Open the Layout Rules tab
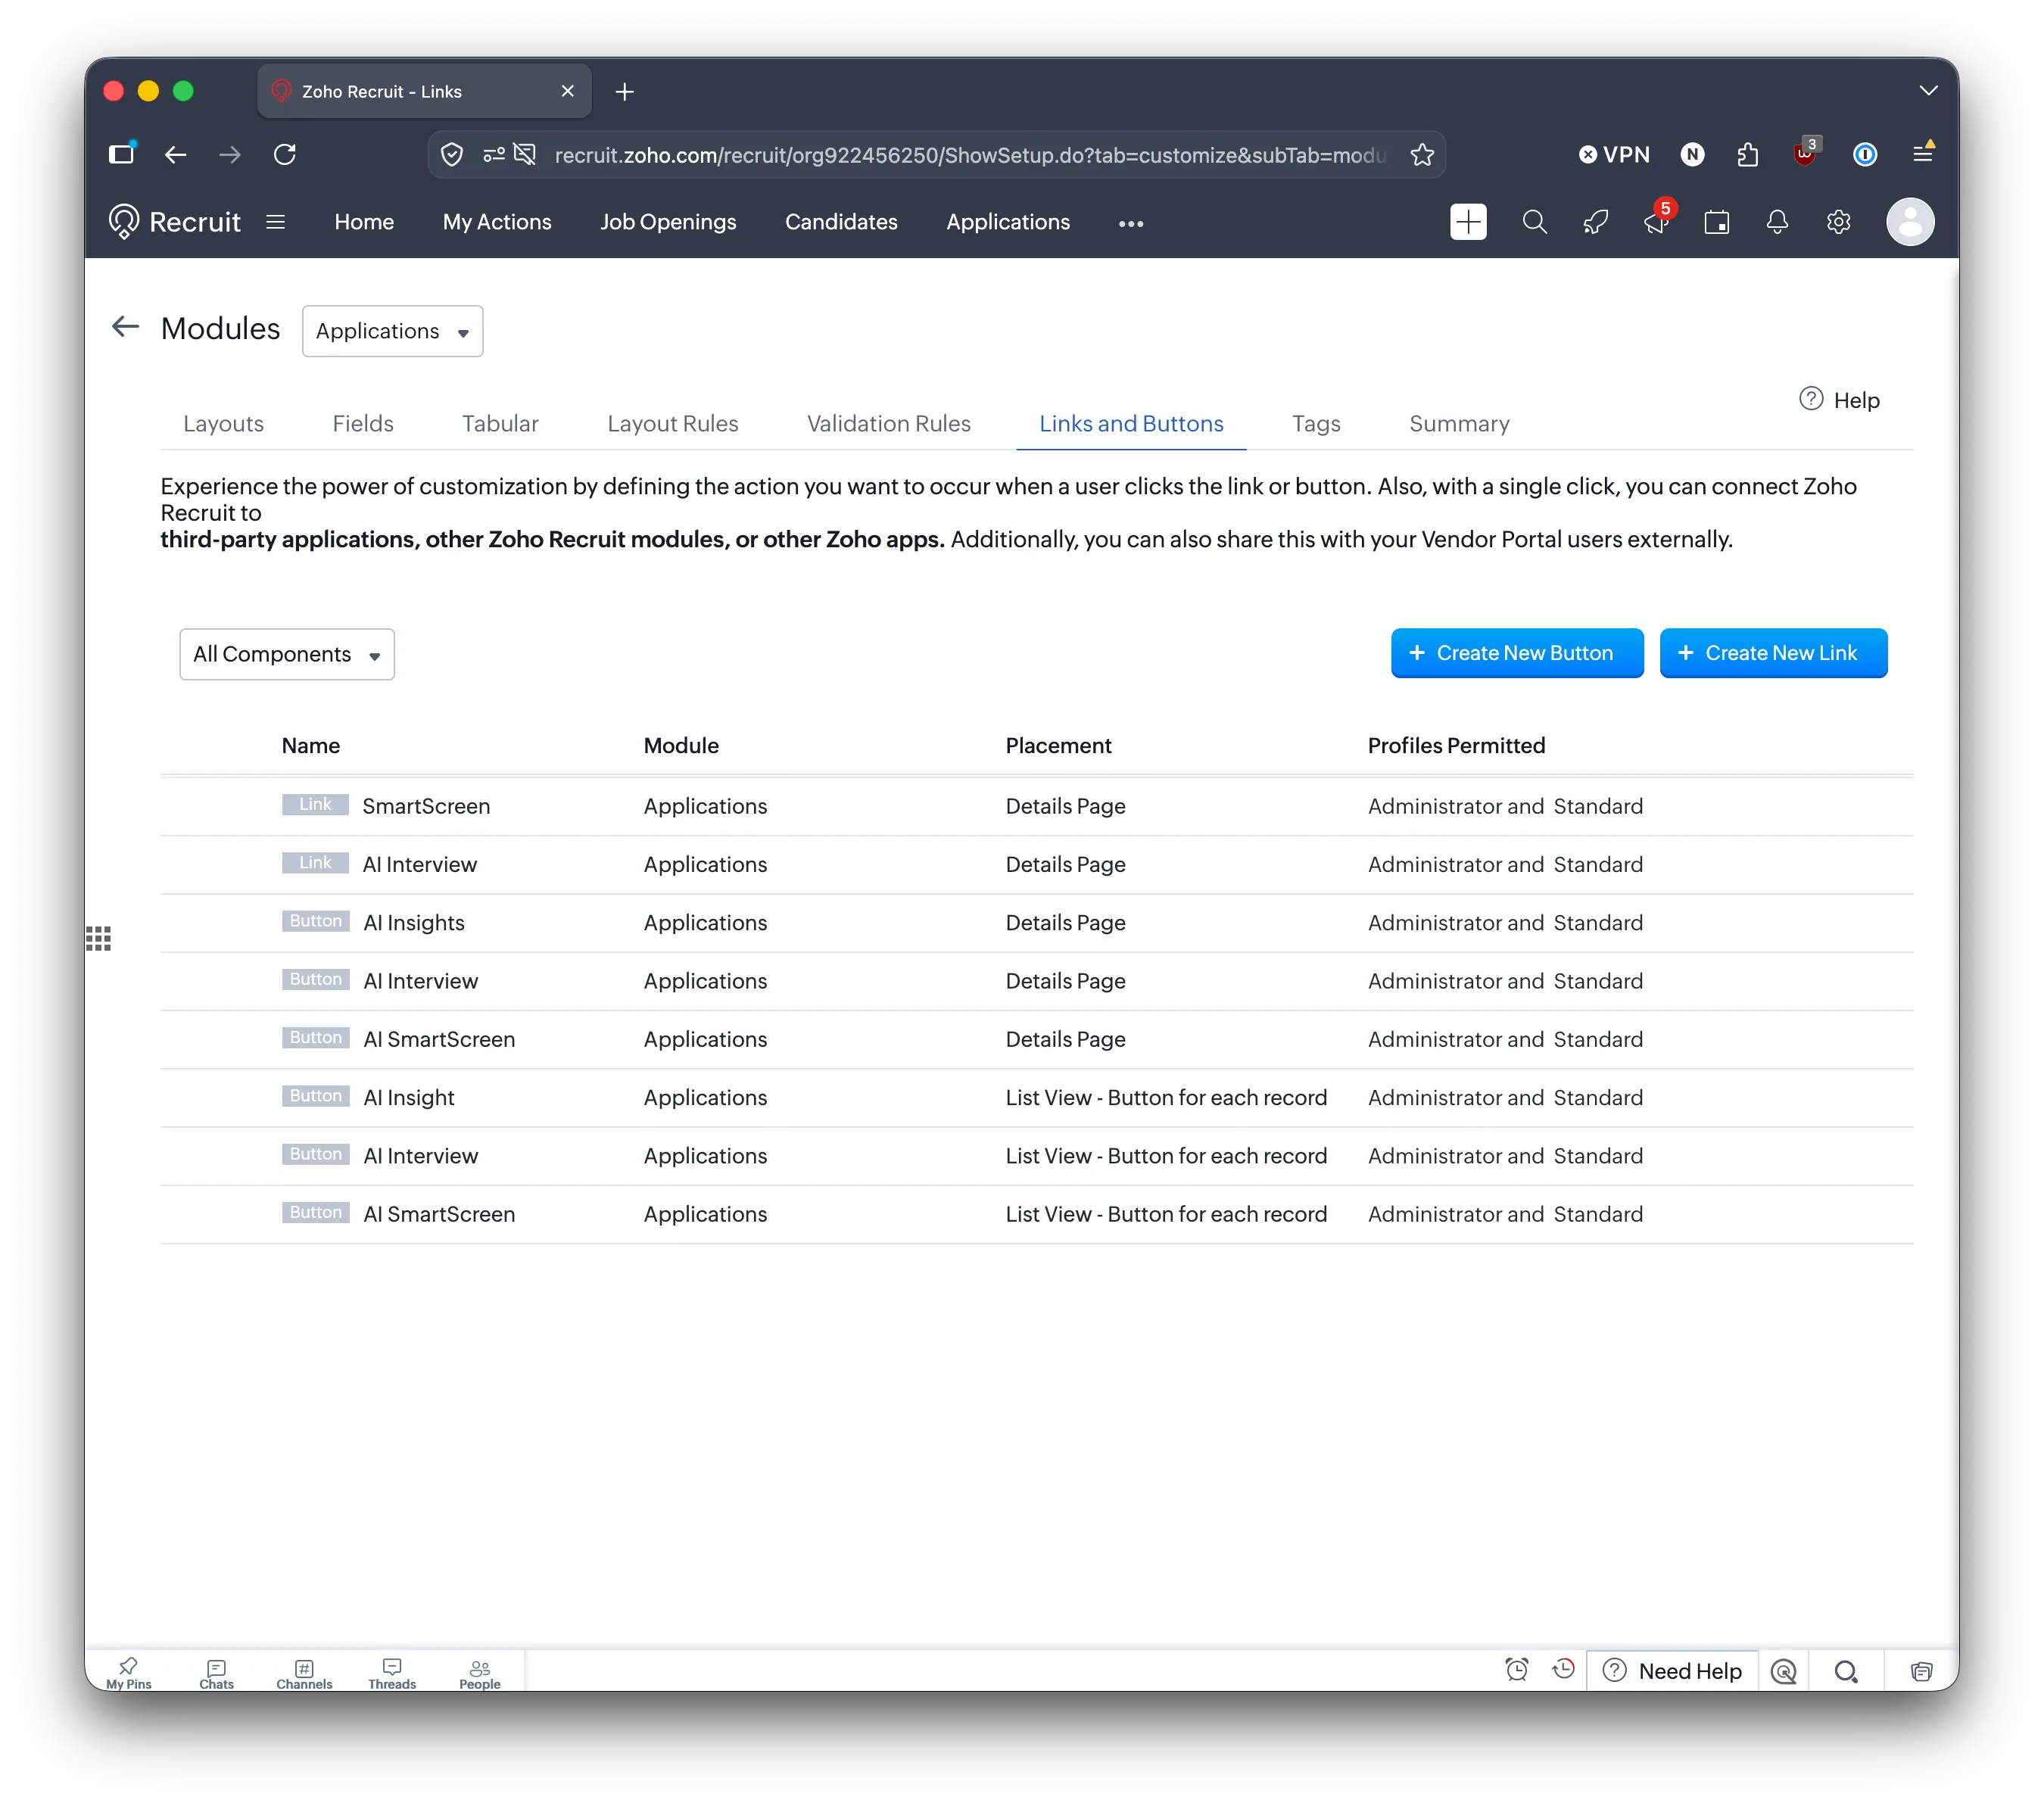Viewport: 2044px width, 1803px height. [x=673, y=424]
